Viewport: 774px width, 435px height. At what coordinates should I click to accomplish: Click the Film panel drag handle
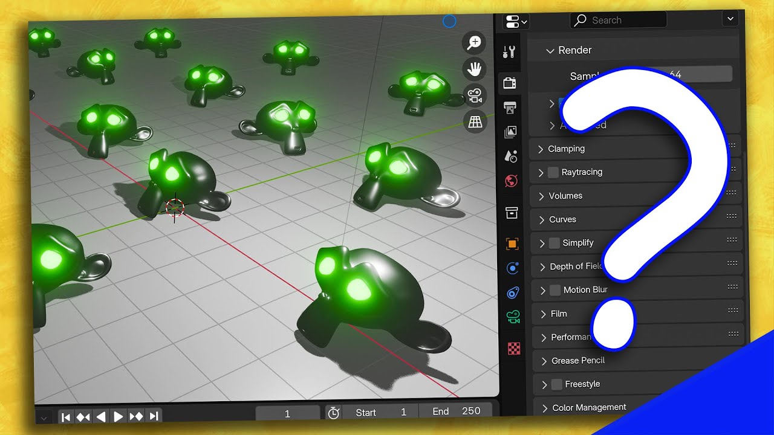click(x=733, y=310)
